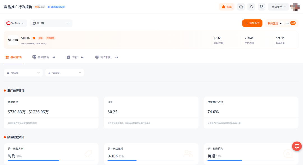The height and width of the screenshot is (165, 303).
Task: Click the lock icon on 高级报告 tab
Action: click(54, 57)
